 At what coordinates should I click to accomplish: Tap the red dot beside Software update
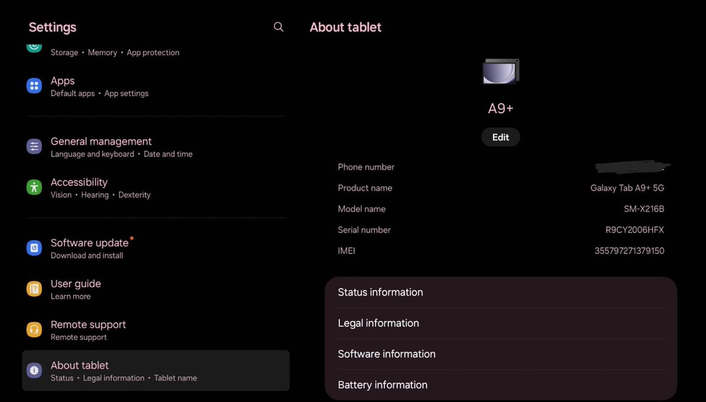[x=132, y=238]
